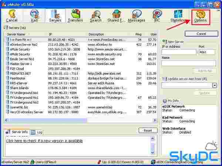Select the Porn Pit server row
The image size is (222, 166).
pyautogui.click(x=81, y=40)
